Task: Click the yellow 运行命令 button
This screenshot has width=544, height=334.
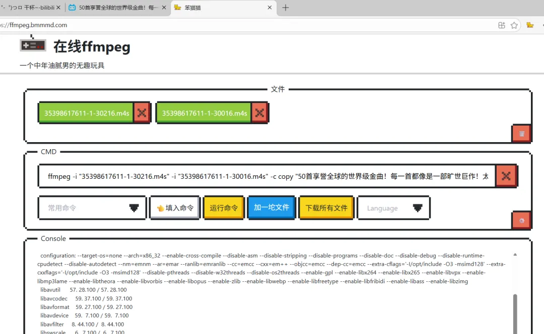Action: coord(224,207)
